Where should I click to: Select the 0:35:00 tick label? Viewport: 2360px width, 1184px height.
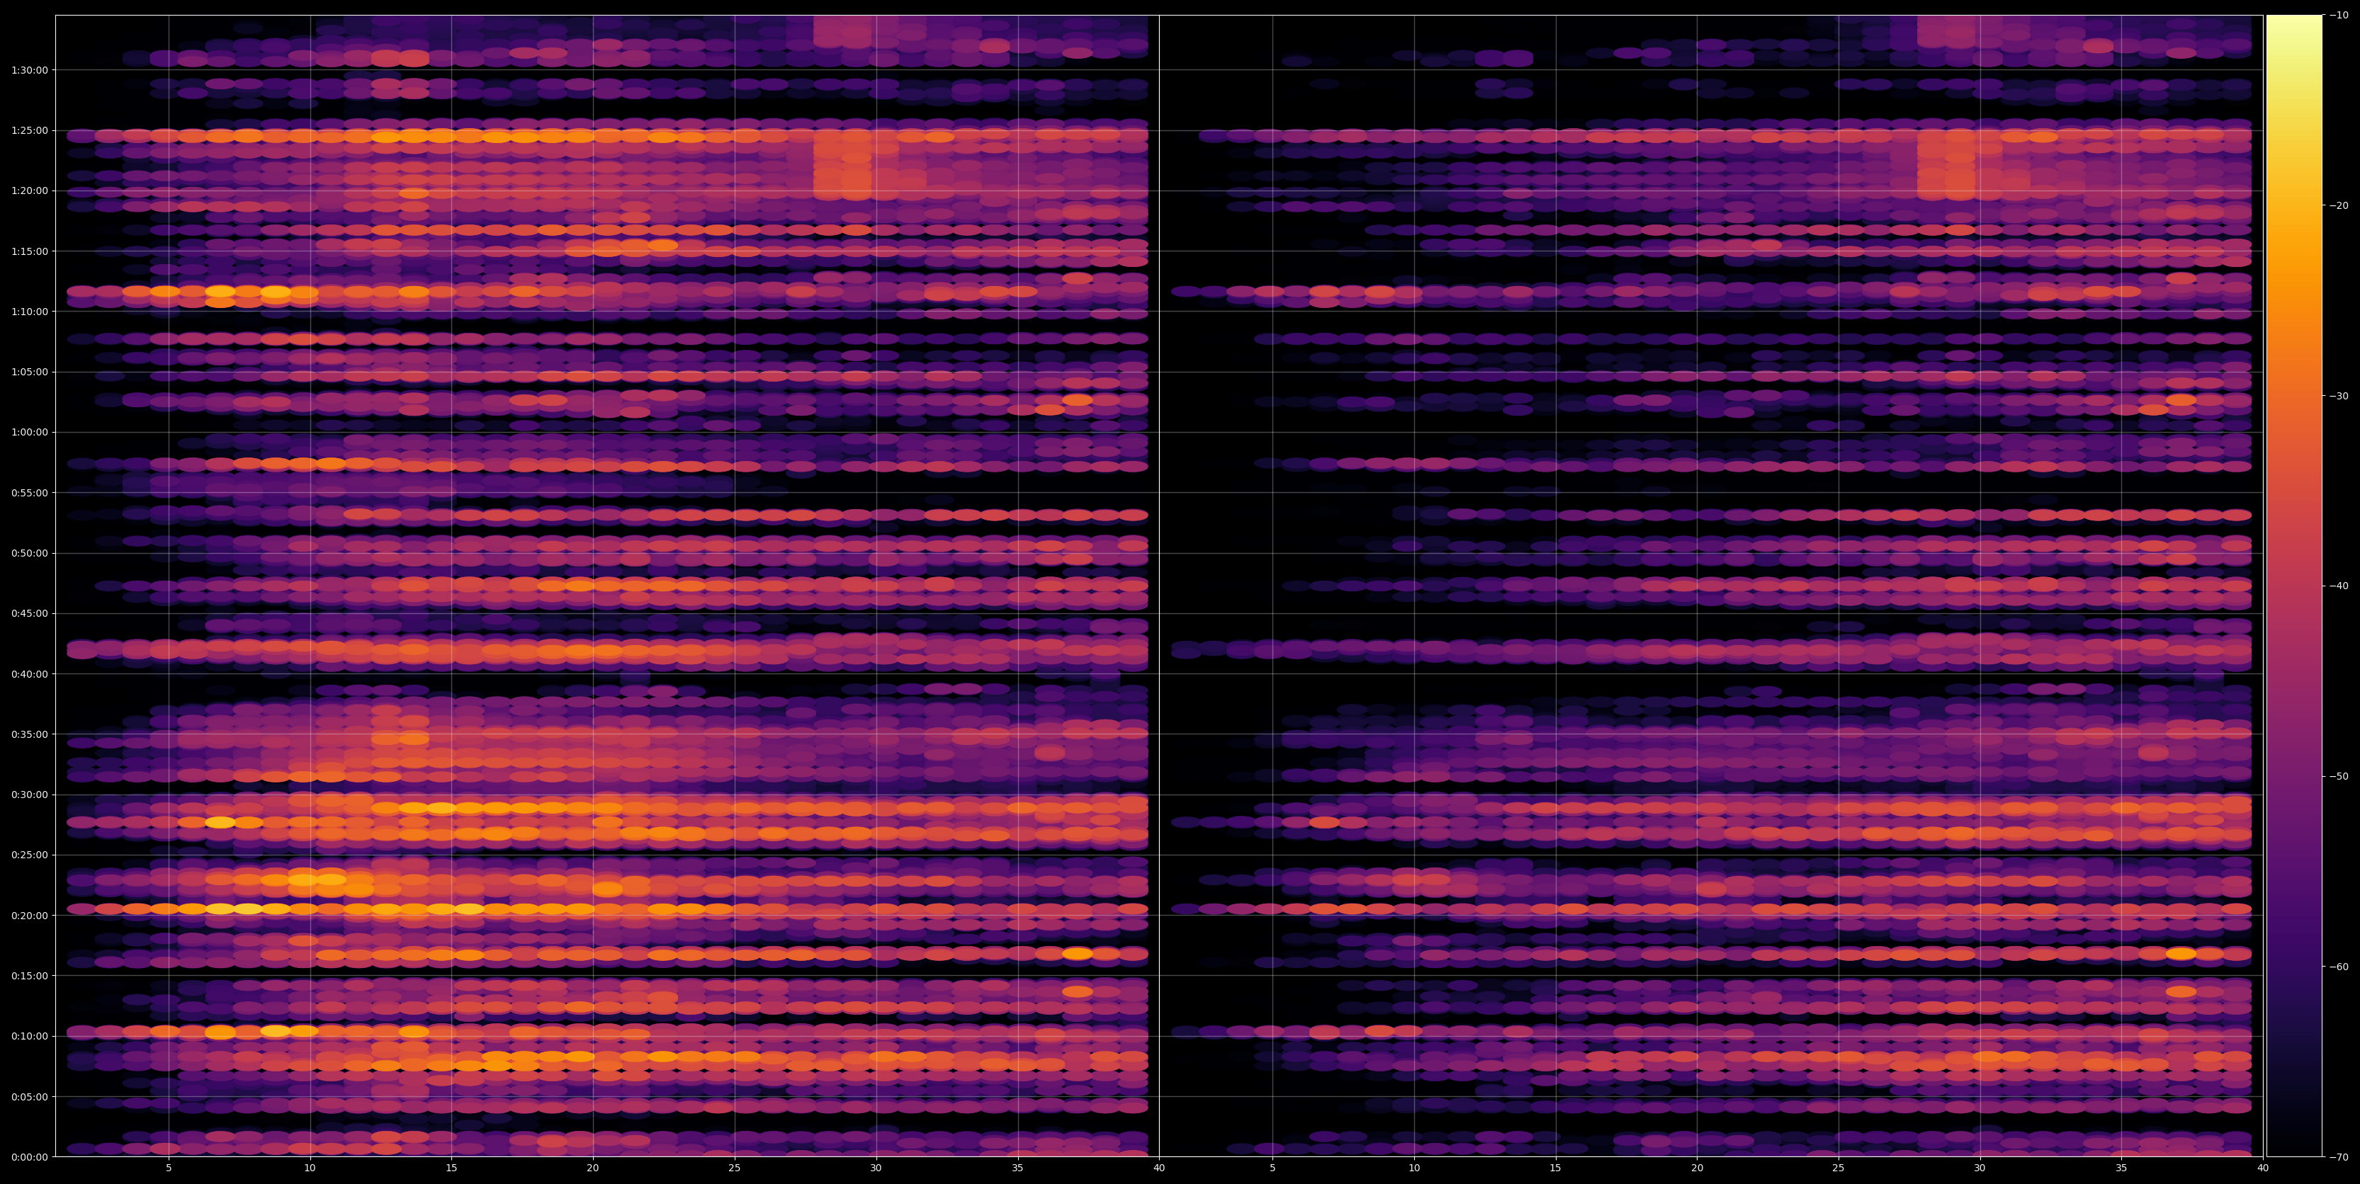point(29,734)
